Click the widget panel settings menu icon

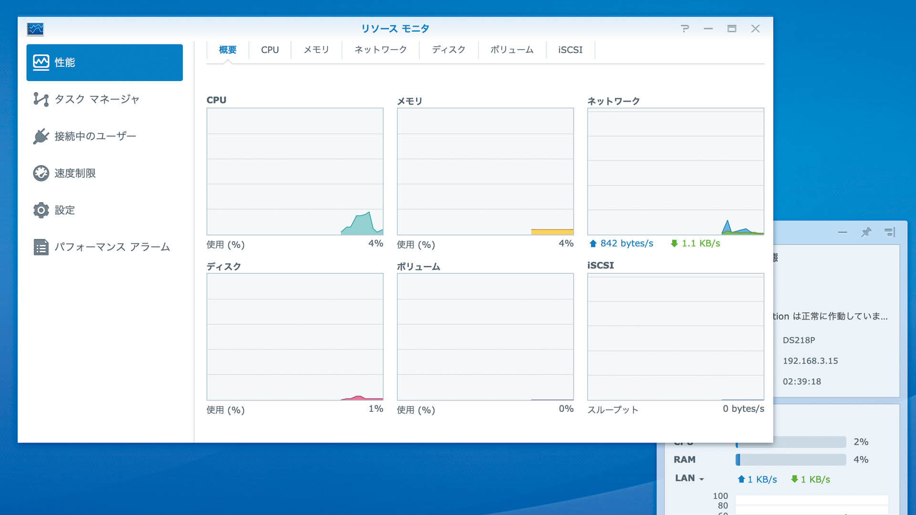tap(890, 232)
